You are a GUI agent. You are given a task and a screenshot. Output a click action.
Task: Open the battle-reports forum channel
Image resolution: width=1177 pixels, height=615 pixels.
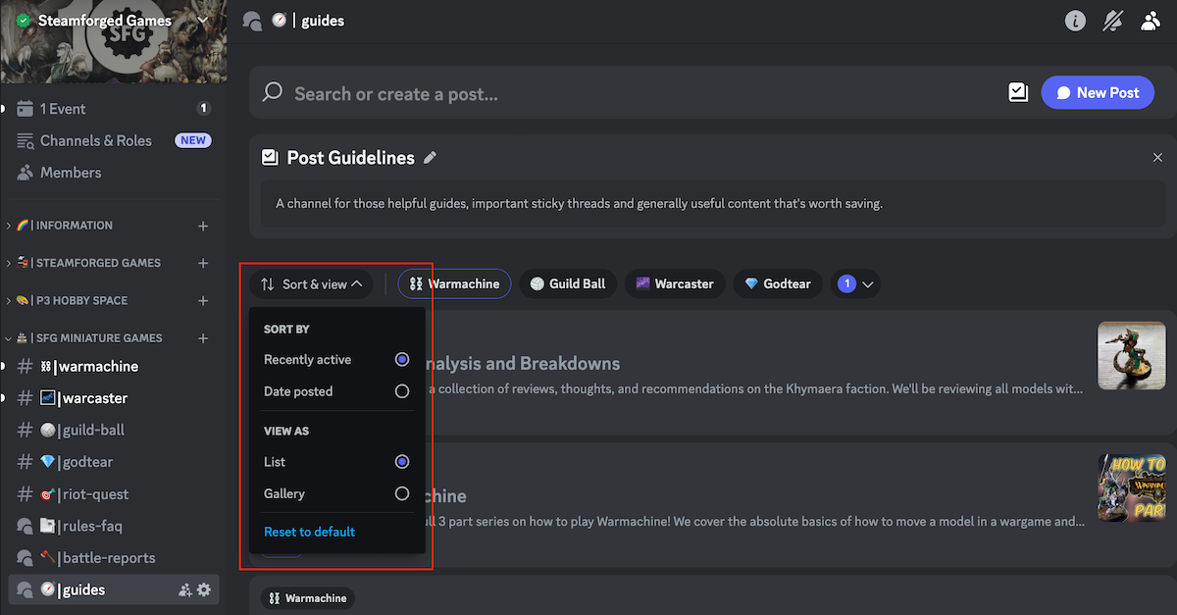point(113,558)
